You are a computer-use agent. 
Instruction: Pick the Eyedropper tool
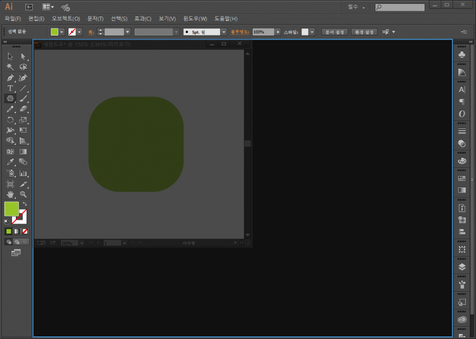(10, 162)
